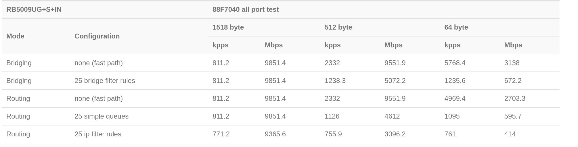The height and width of the screenshot is (147, 578).
Task: Select the 1238.3 kpps cell
Action: (335, 81)
